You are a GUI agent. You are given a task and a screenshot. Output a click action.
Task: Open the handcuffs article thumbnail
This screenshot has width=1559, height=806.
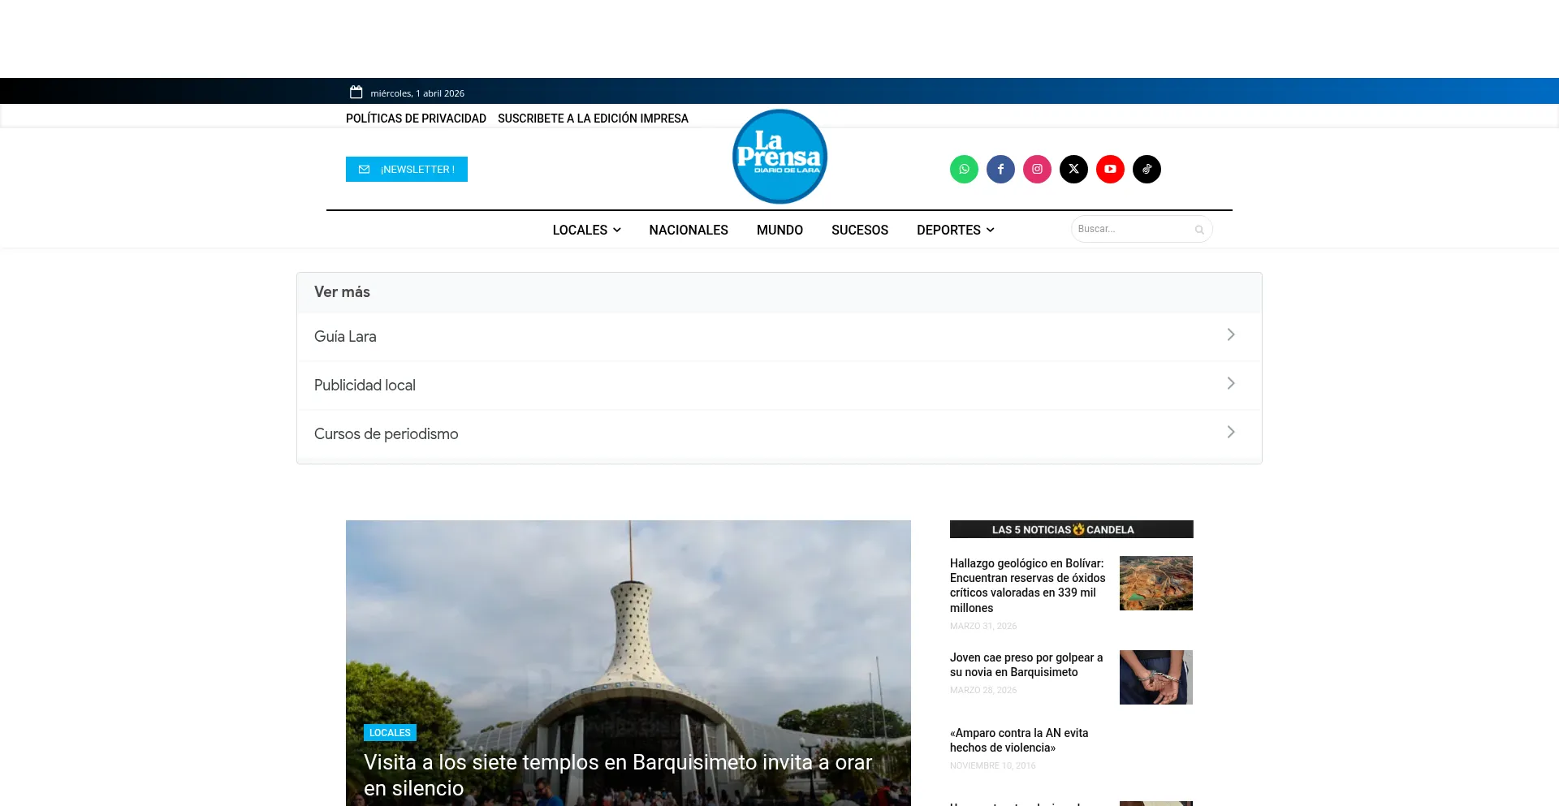coord(1156,677)
